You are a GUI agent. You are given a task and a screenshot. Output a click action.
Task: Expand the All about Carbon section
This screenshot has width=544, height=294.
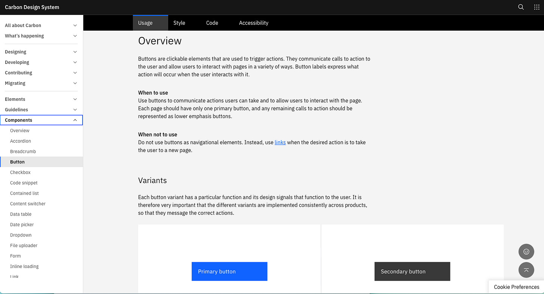(41, 25)
